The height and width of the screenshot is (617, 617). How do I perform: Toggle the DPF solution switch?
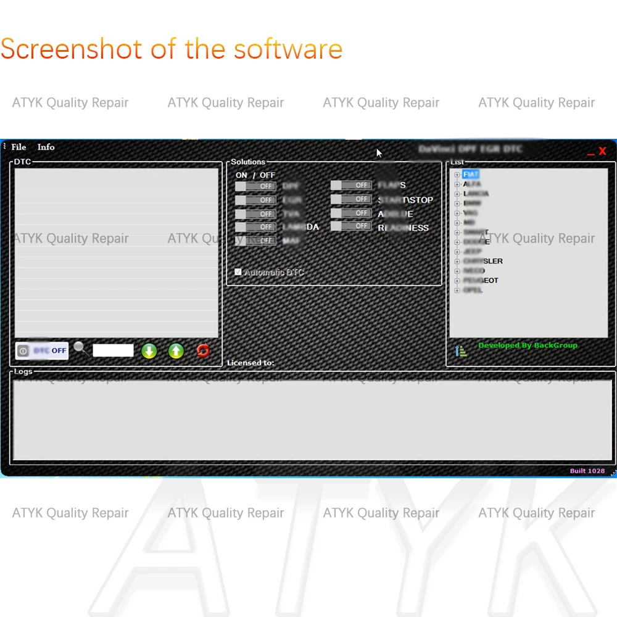tap(255, 186)
